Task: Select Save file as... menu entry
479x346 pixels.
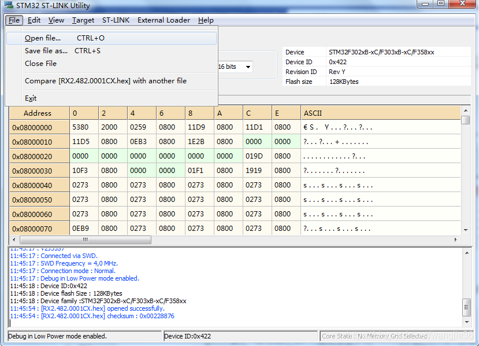Action: 46,51
